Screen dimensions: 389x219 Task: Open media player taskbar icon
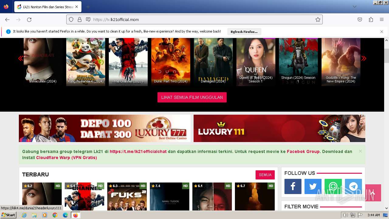[45, 215]
